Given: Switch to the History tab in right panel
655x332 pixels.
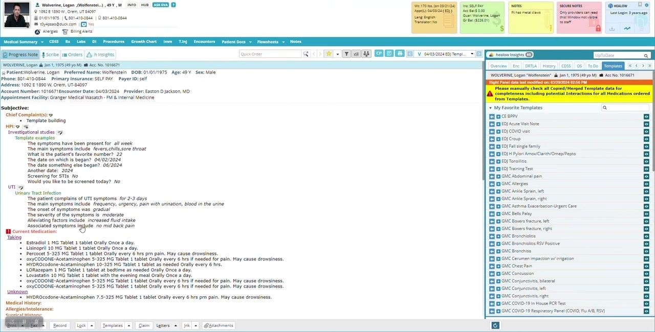Looking at the screenshot, I should click(x=549, y=66).
